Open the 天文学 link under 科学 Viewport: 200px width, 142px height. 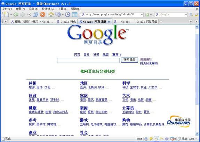pyautogui.click(x=153, y=87)
